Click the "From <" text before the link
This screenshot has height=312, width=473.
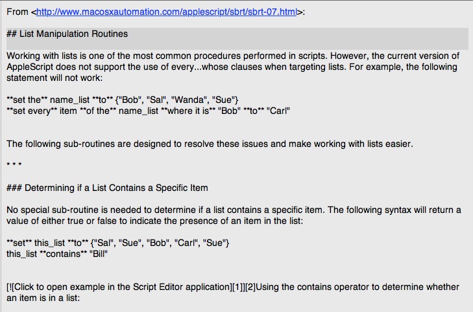[x=21, y=12]
